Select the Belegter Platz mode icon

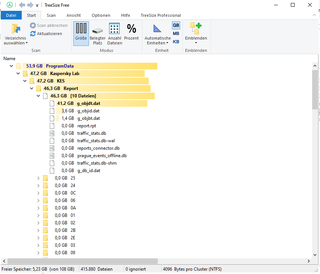98,30
